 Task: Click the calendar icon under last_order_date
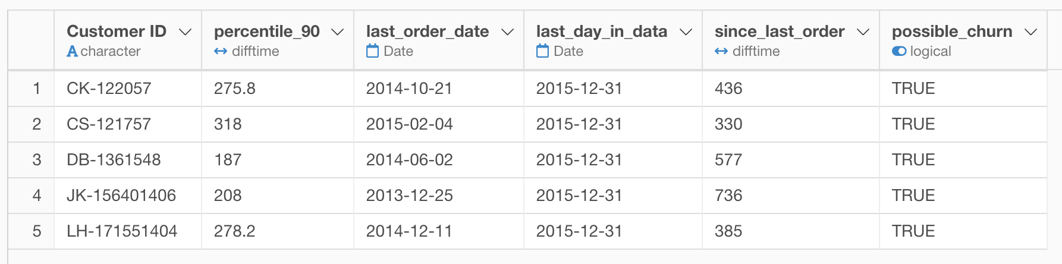[373, 51]
